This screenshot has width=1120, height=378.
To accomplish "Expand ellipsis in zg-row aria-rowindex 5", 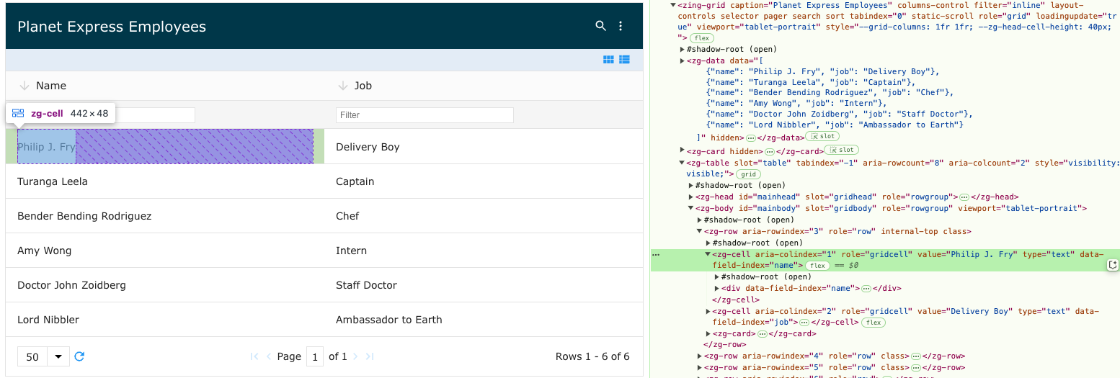I will click(x=916, y=367).
